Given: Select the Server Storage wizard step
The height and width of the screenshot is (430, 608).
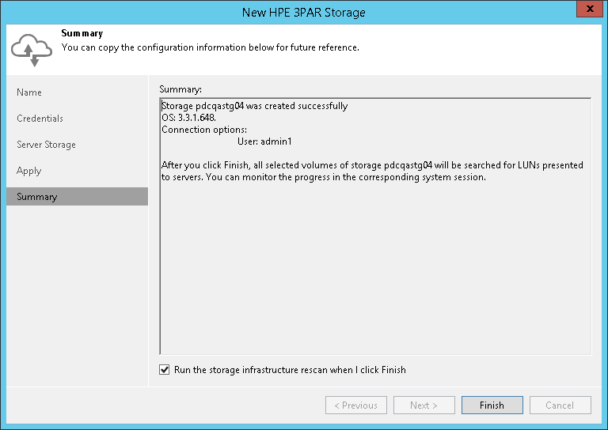Looking at the screenshot, I should [x=46, y=145].
